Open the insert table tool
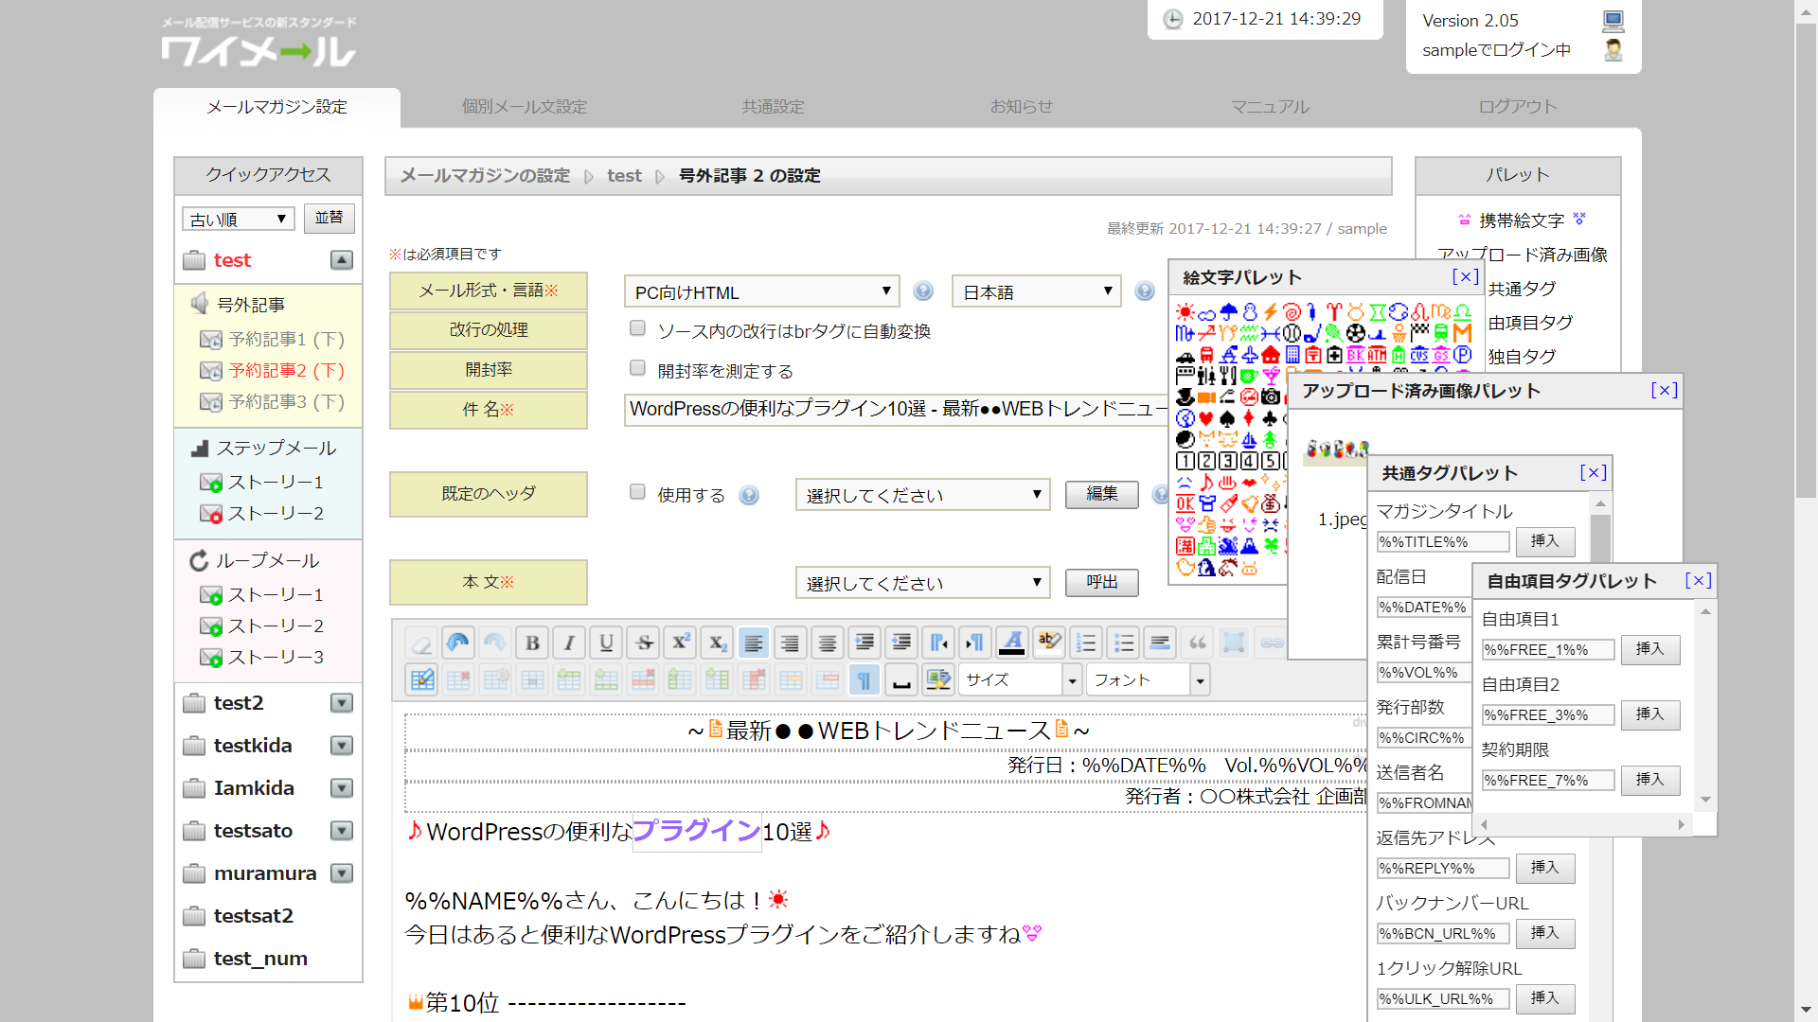Image resolution: width=1818 pixels, height=1022 pixels. (x=421, y=678)
